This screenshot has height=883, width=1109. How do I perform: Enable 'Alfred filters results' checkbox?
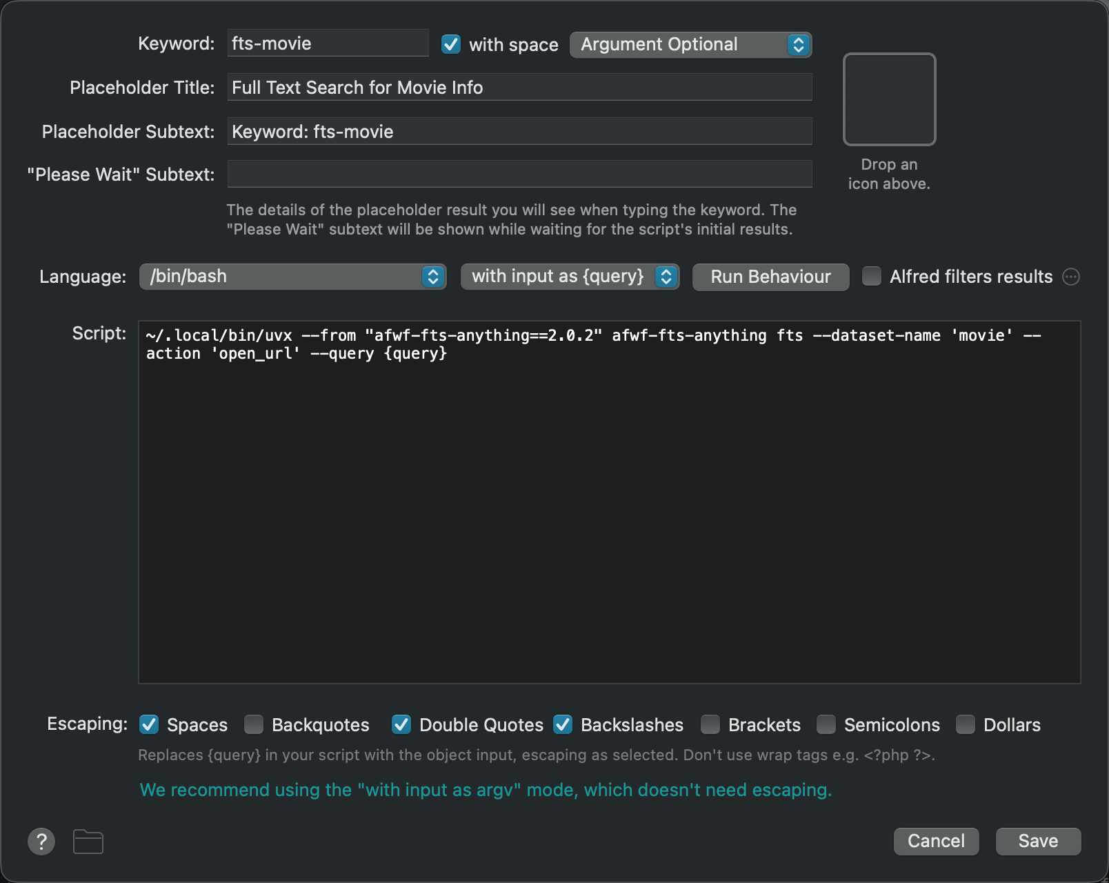point(872,277)
